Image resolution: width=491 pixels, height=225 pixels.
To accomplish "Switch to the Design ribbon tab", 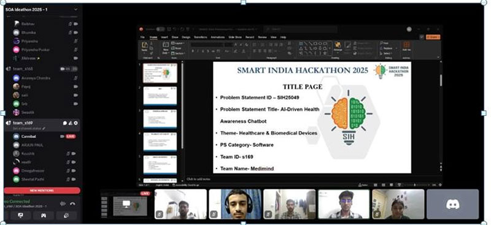I will (x=186, y=37).
